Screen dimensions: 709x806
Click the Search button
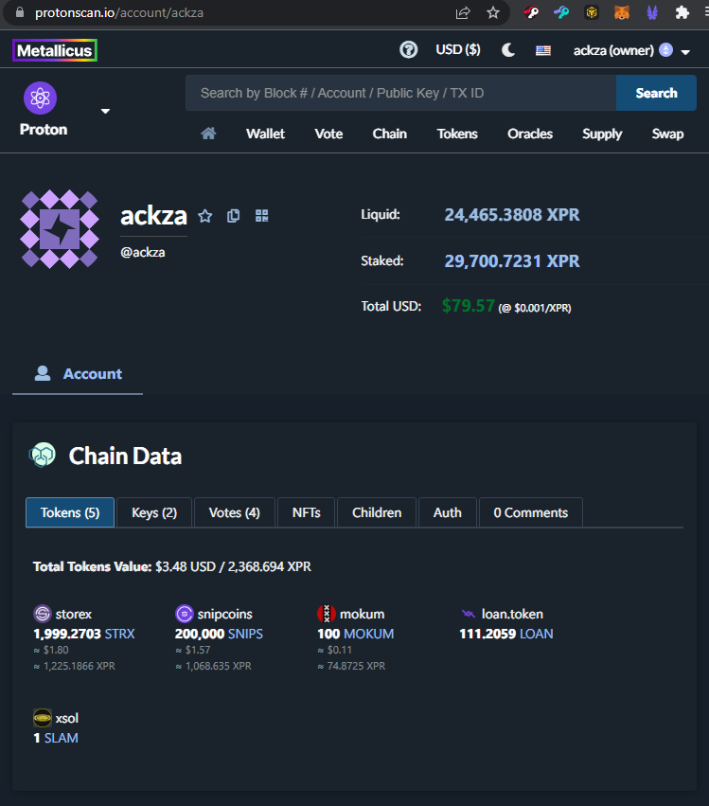point(656,93)
